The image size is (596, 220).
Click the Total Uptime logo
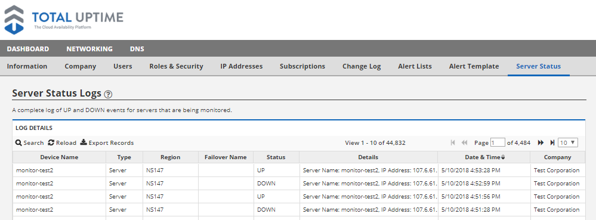64,20
